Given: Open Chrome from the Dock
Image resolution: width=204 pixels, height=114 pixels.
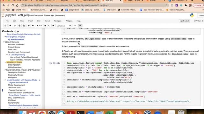Looking at the screenshot, I should [x=42, y=112].
